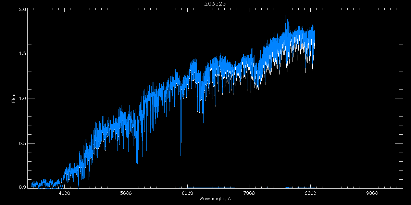Click the 1.5 y-axis tick label
The image size is (411, 205).
click(23, 54)
